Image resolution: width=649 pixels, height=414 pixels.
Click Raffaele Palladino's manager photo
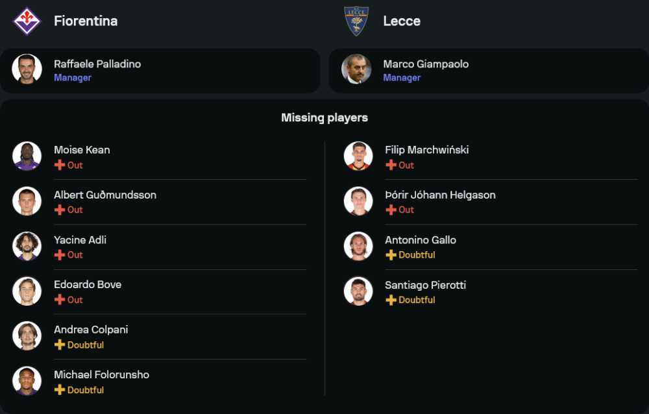tap(27, 69)
